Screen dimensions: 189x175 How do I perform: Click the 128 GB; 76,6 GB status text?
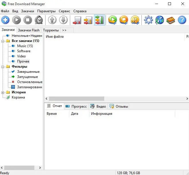click(x=128, y=173)
